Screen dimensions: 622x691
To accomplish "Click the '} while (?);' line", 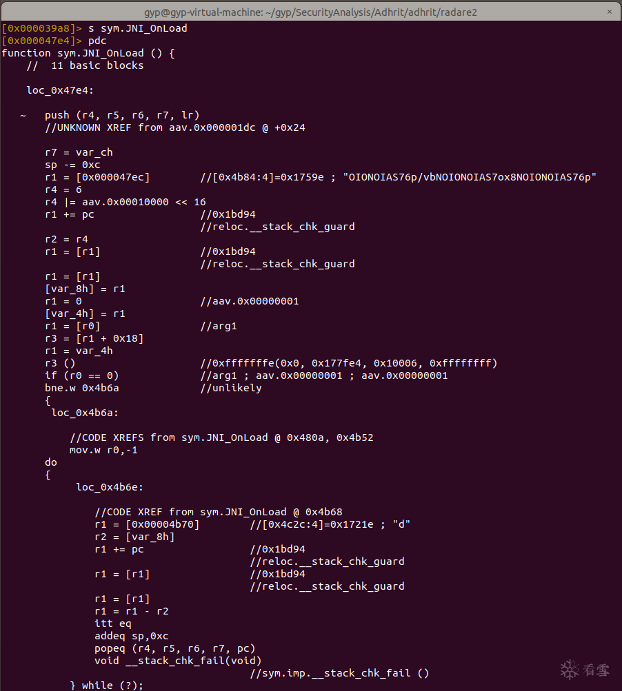I will click(x=106, y=685).
